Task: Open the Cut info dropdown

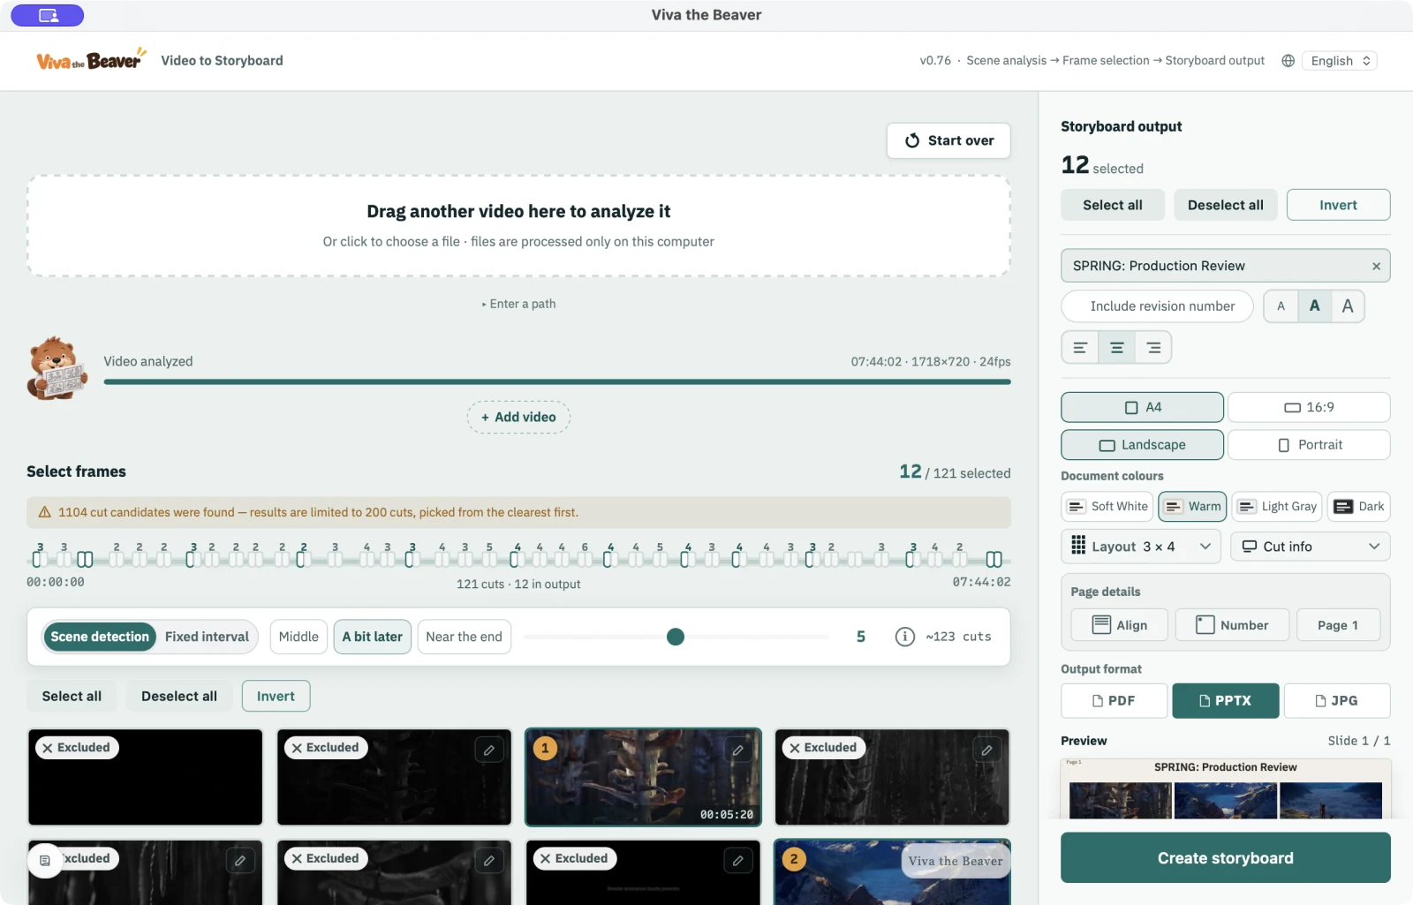Action: click(x=1311, y=547)
